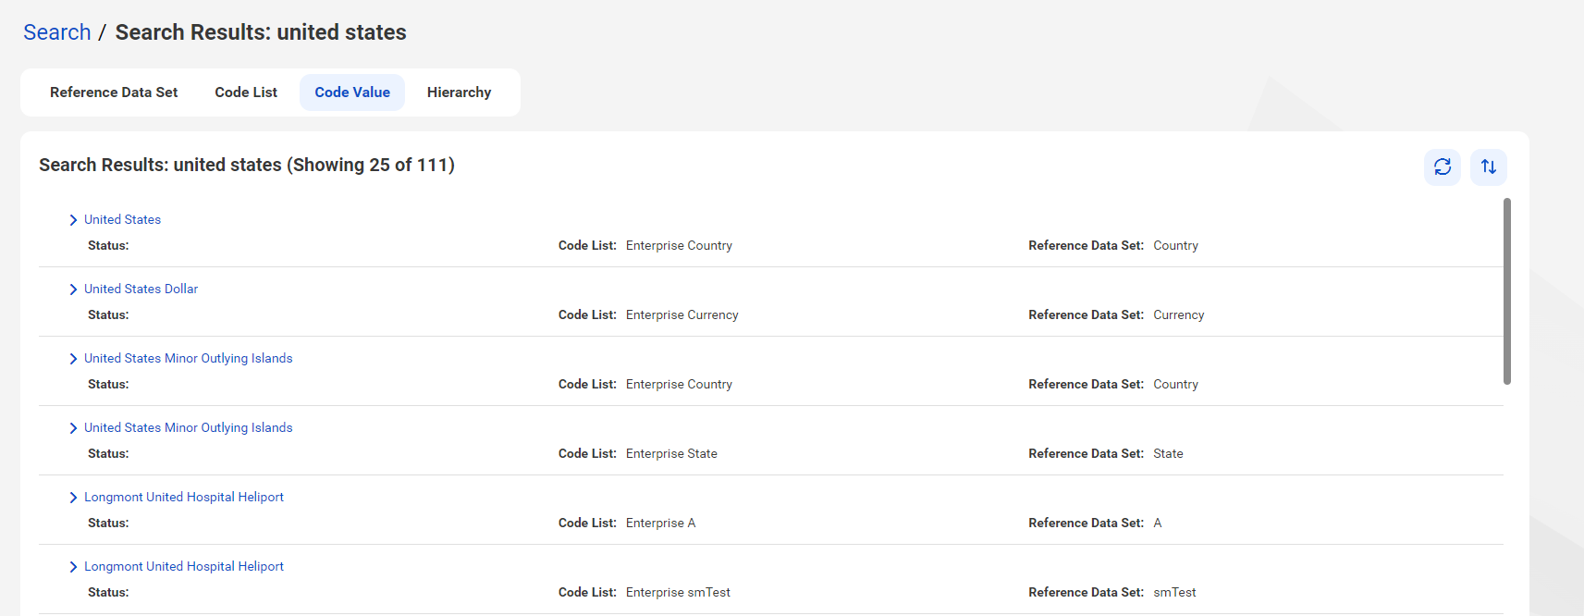Viewport: 1584px width, 616px height.
Task: Click the State reference data set value
Action: (x=1168, y=453)
